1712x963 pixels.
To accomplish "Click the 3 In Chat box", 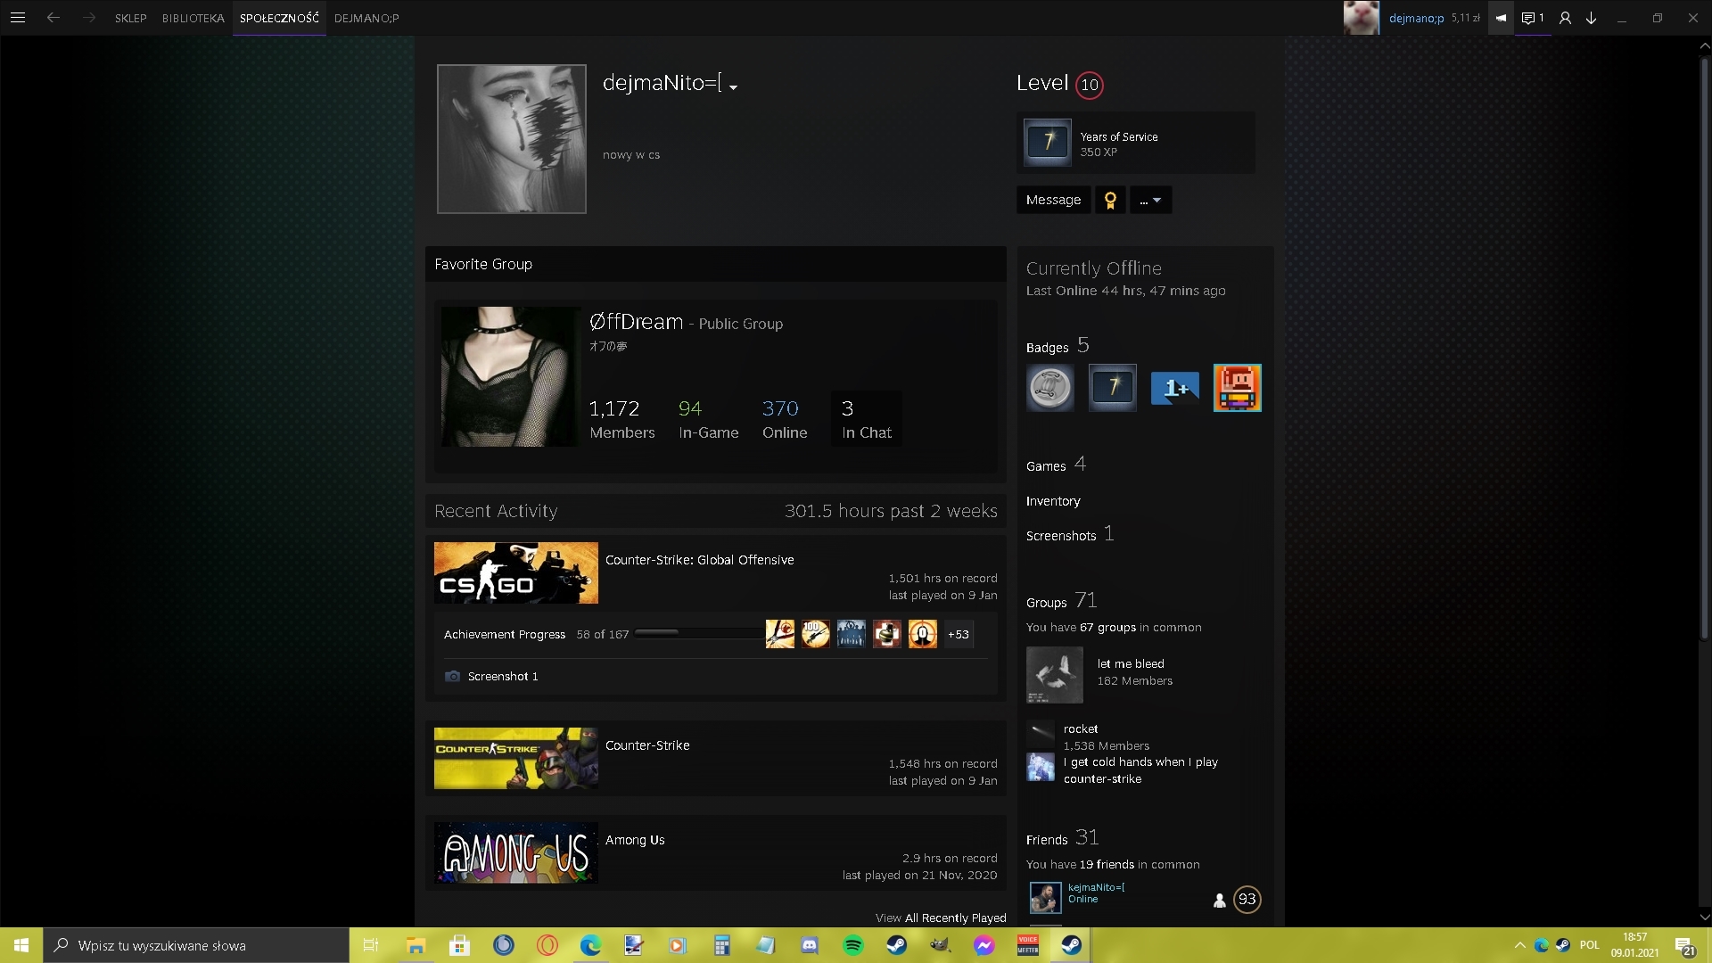I will (x=866, y=418).
